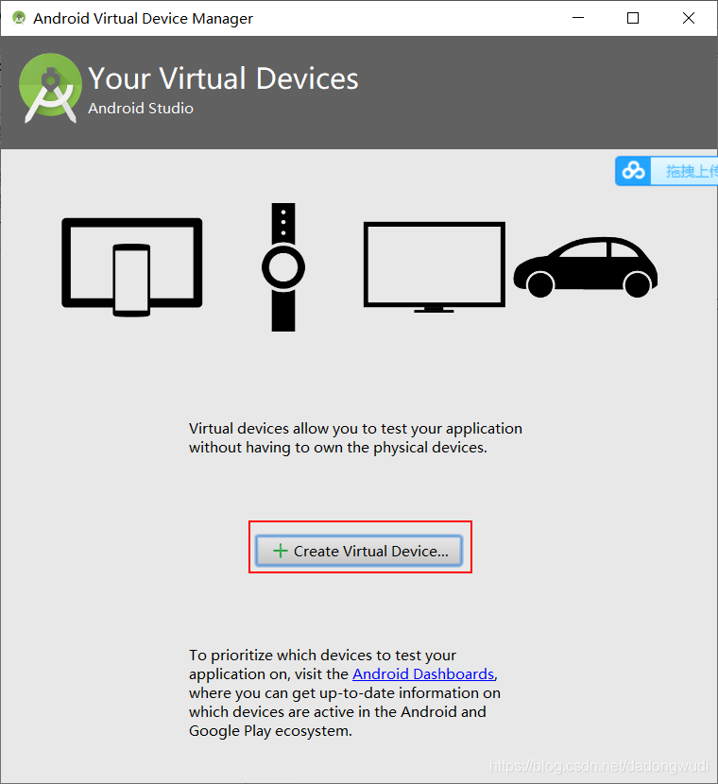718x784 pixels.
Task: Click the Your Virtual Devices heading
Action: tap(224, 78)
